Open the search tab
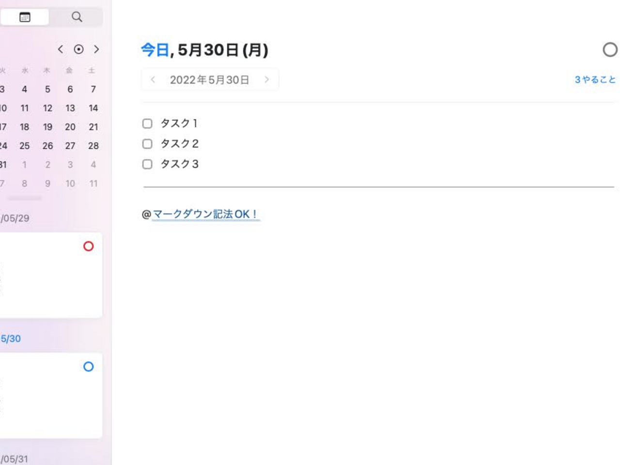 click(77, 17)
